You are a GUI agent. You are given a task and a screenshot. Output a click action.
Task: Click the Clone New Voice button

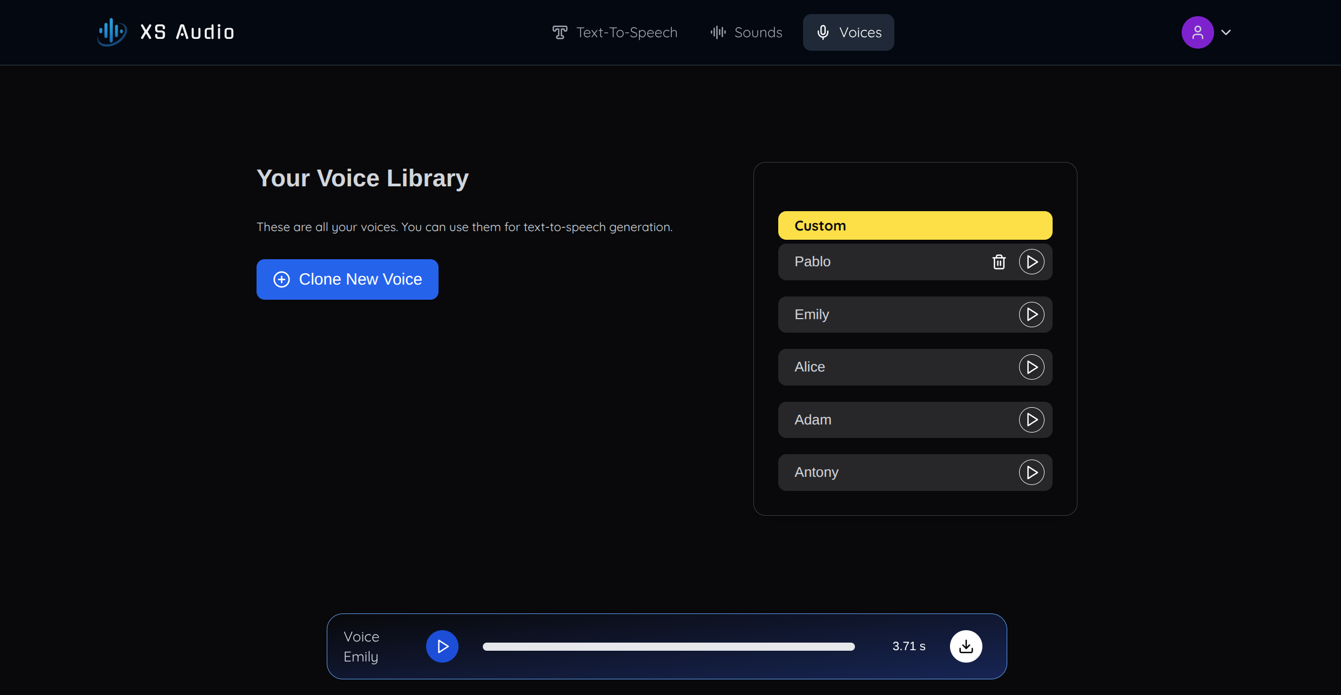pyautogui.click(x=347, y=279)
